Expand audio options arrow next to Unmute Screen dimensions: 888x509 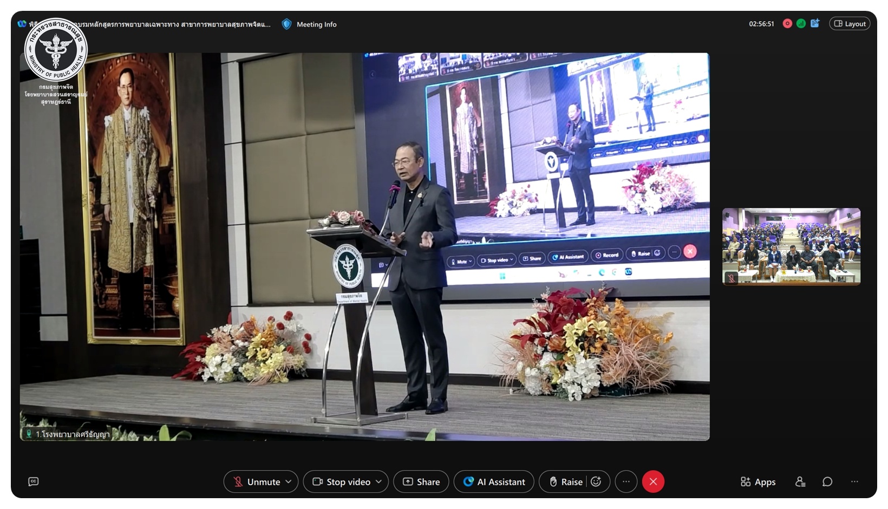(x=289, y=481)
